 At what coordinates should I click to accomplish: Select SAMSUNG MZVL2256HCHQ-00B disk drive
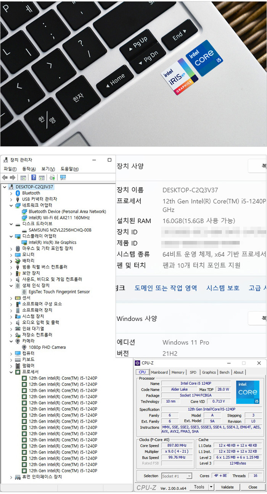point(60,230)
